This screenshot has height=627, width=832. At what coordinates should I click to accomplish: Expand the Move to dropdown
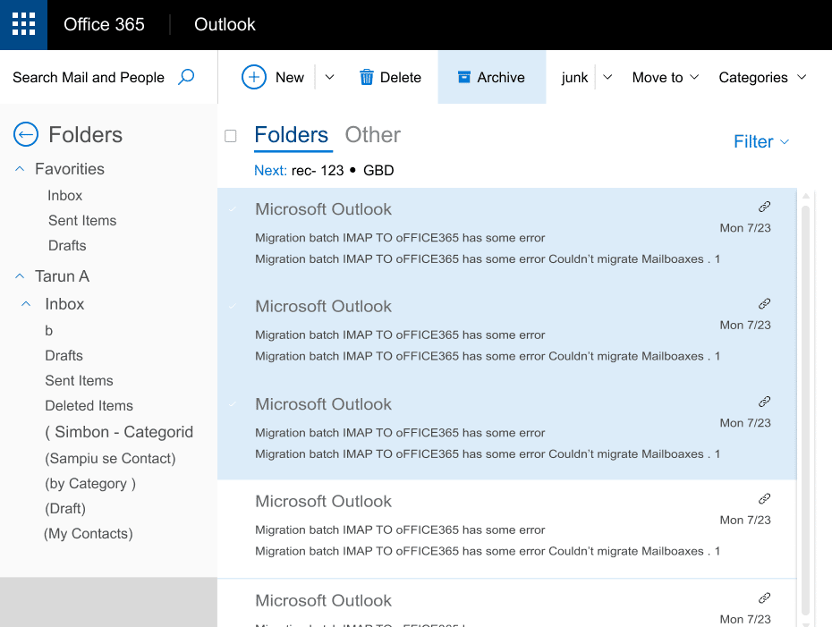666,78
